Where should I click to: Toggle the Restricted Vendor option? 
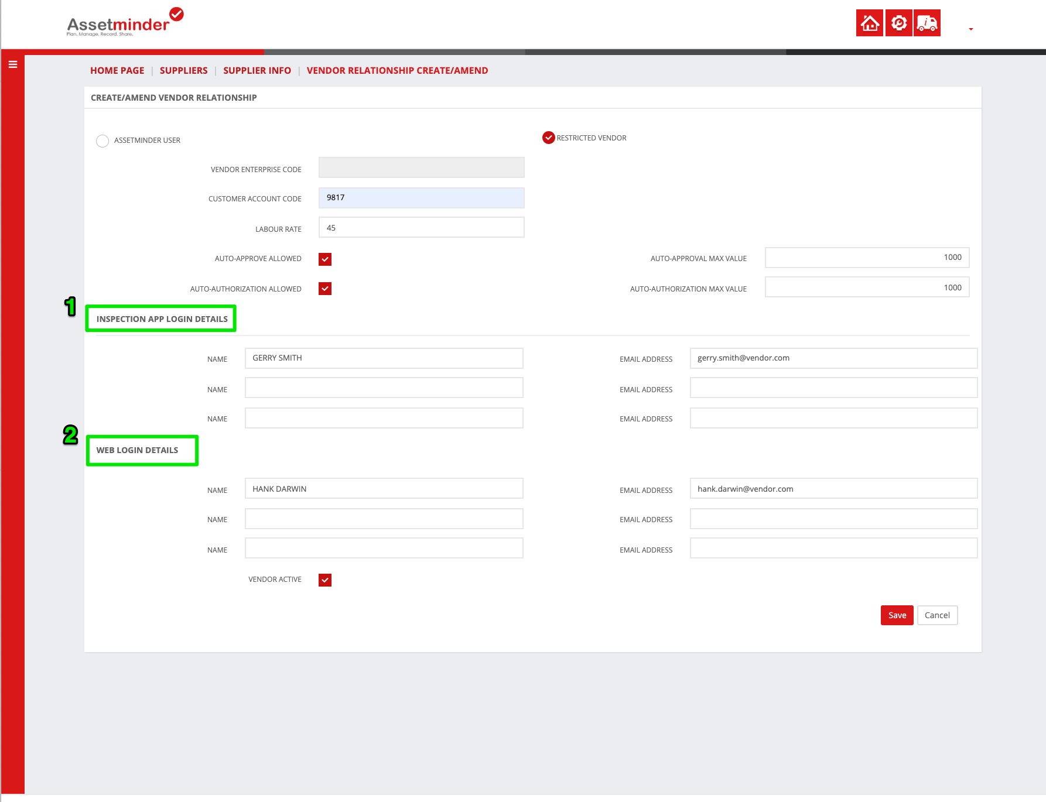(549, 138)
